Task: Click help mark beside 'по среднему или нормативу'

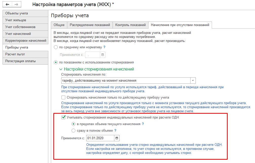Action: coord(104,47)
